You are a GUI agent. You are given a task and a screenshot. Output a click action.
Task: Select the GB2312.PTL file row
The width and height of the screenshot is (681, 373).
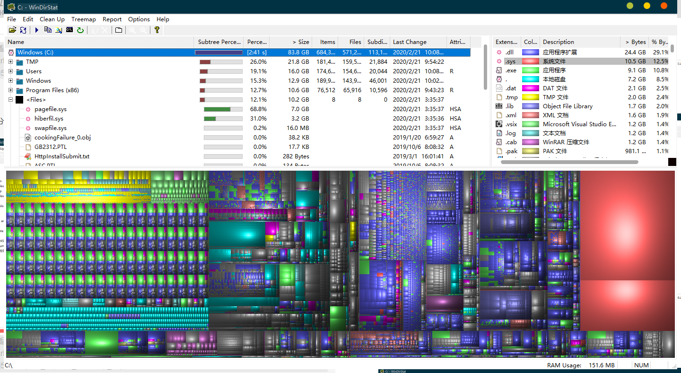[x=239, y=147]
